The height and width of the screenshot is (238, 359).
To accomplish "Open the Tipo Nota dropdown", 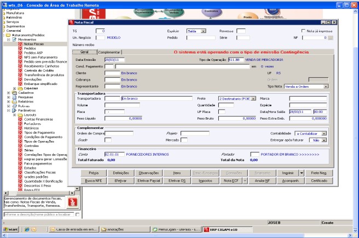I will 326,87.
